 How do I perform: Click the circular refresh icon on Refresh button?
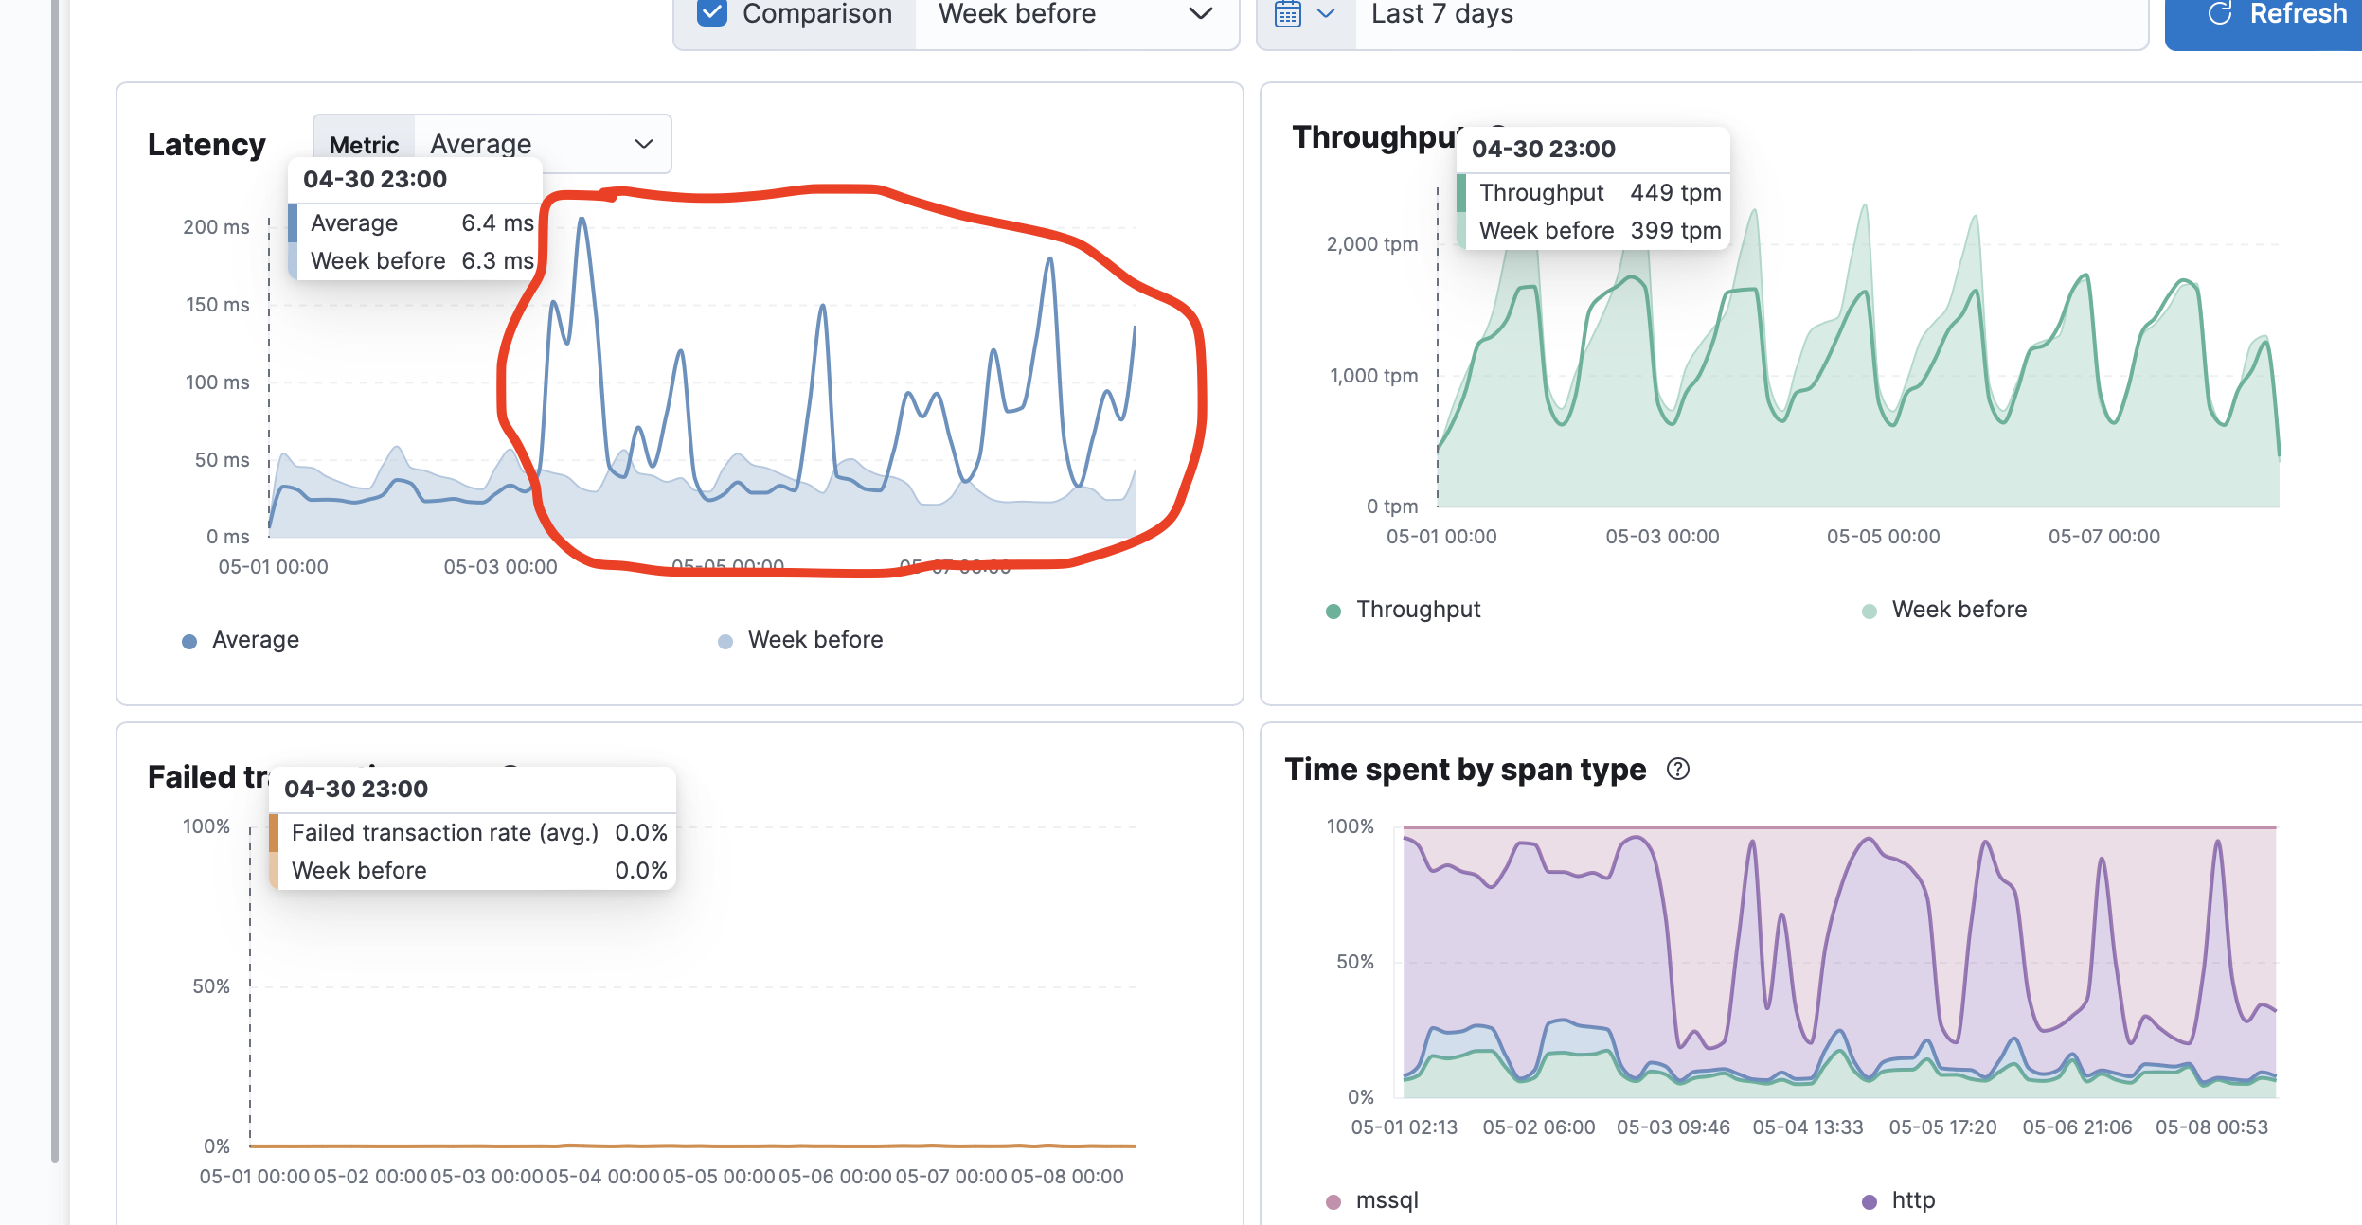click(2221, 13)
